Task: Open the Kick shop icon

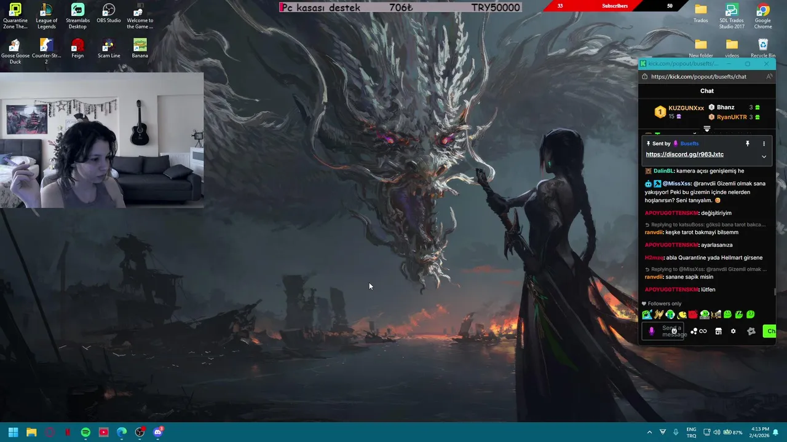Action: [x=719, y=331]
